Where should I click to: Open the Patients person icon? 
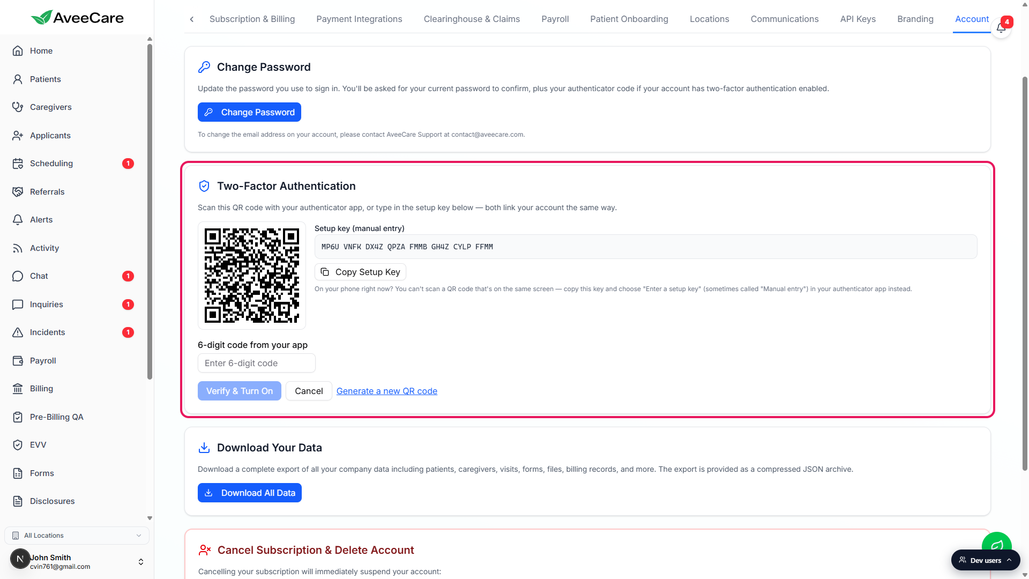click(x=18, y=79)
